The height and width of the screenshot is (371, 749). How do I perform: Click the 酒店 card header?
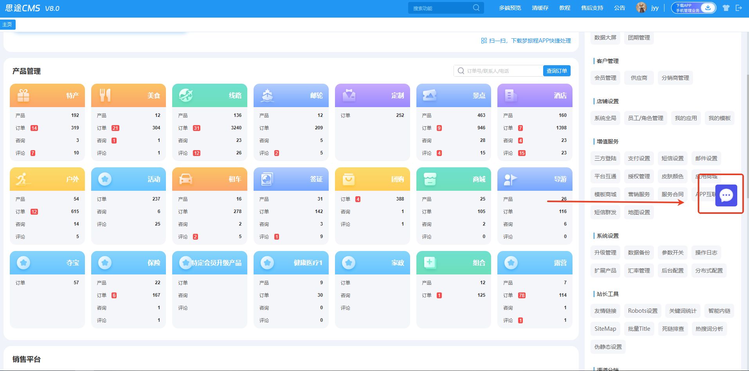click(x=535, y=95)
